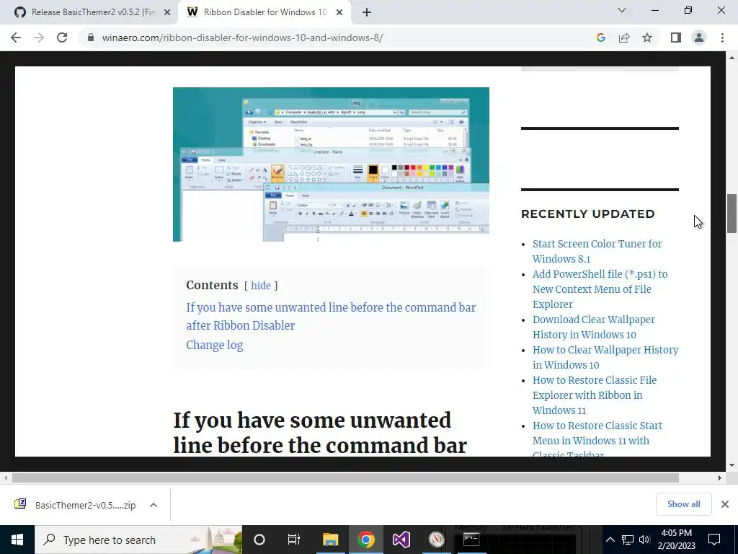Screen dimensions: 738x554
Task: Reload the winaero page
Action: (62, 38)
